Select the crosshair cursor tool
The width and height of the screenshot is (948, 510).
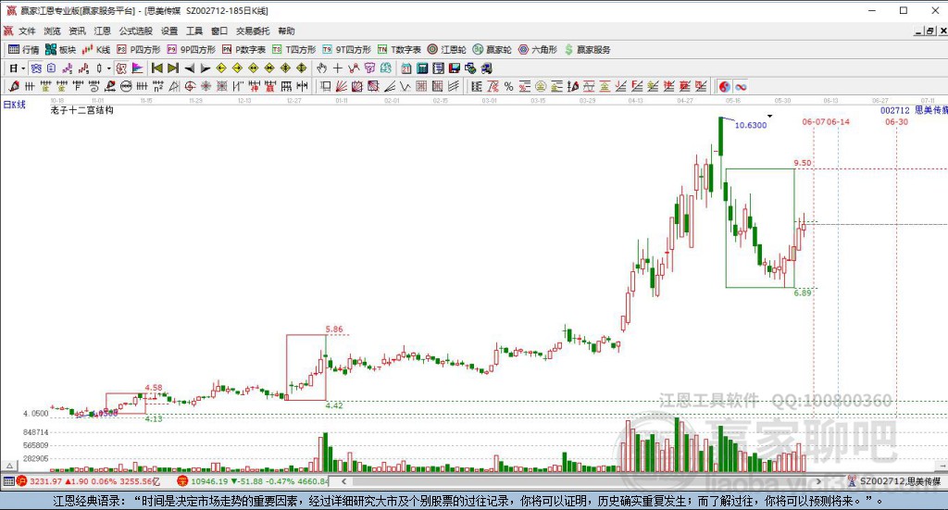tap(337, 68)
